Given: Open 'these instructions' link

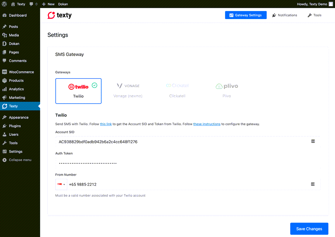Looking at the screenshot, I should click(207, 124).
